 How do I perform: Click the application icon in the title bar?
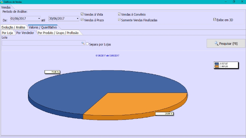2,2
